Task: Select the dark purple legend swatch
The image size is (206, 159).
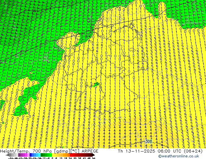Action: [19, 155]
